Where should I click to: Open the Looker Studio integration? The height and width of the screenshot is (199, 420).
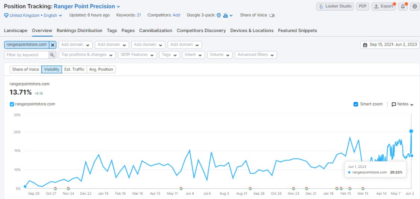(x=335, y=6)
